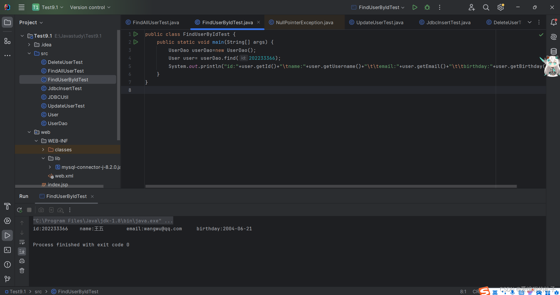This screenshot has width=560, height=295.
Task: Open Code With Me user icon
Action: coord(471,7)
